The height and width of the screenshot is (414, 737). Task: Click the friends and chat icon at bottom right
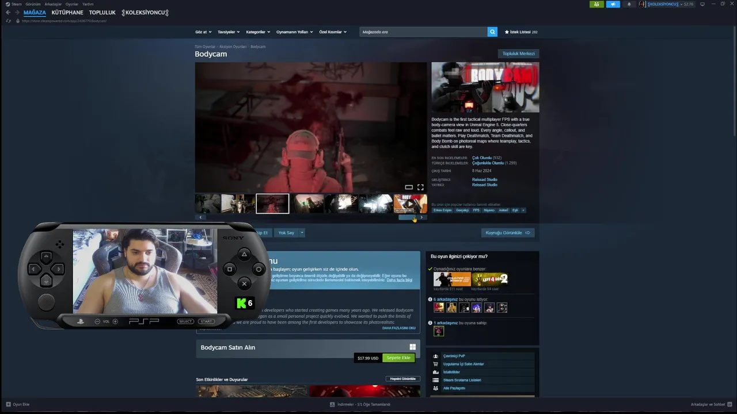coord(729,404)
